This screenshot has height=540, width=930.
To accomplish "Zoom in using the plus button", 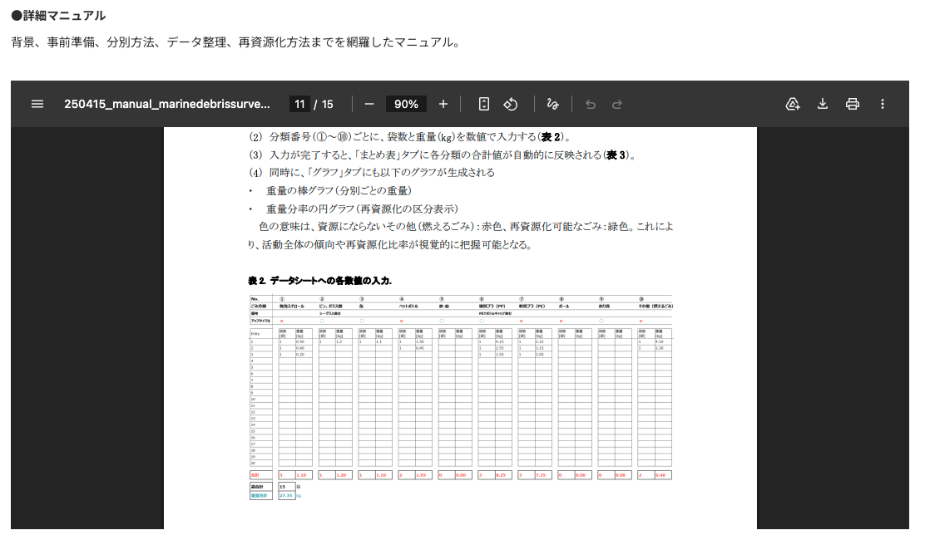I will pyautogui.click(x=443, y=104).
